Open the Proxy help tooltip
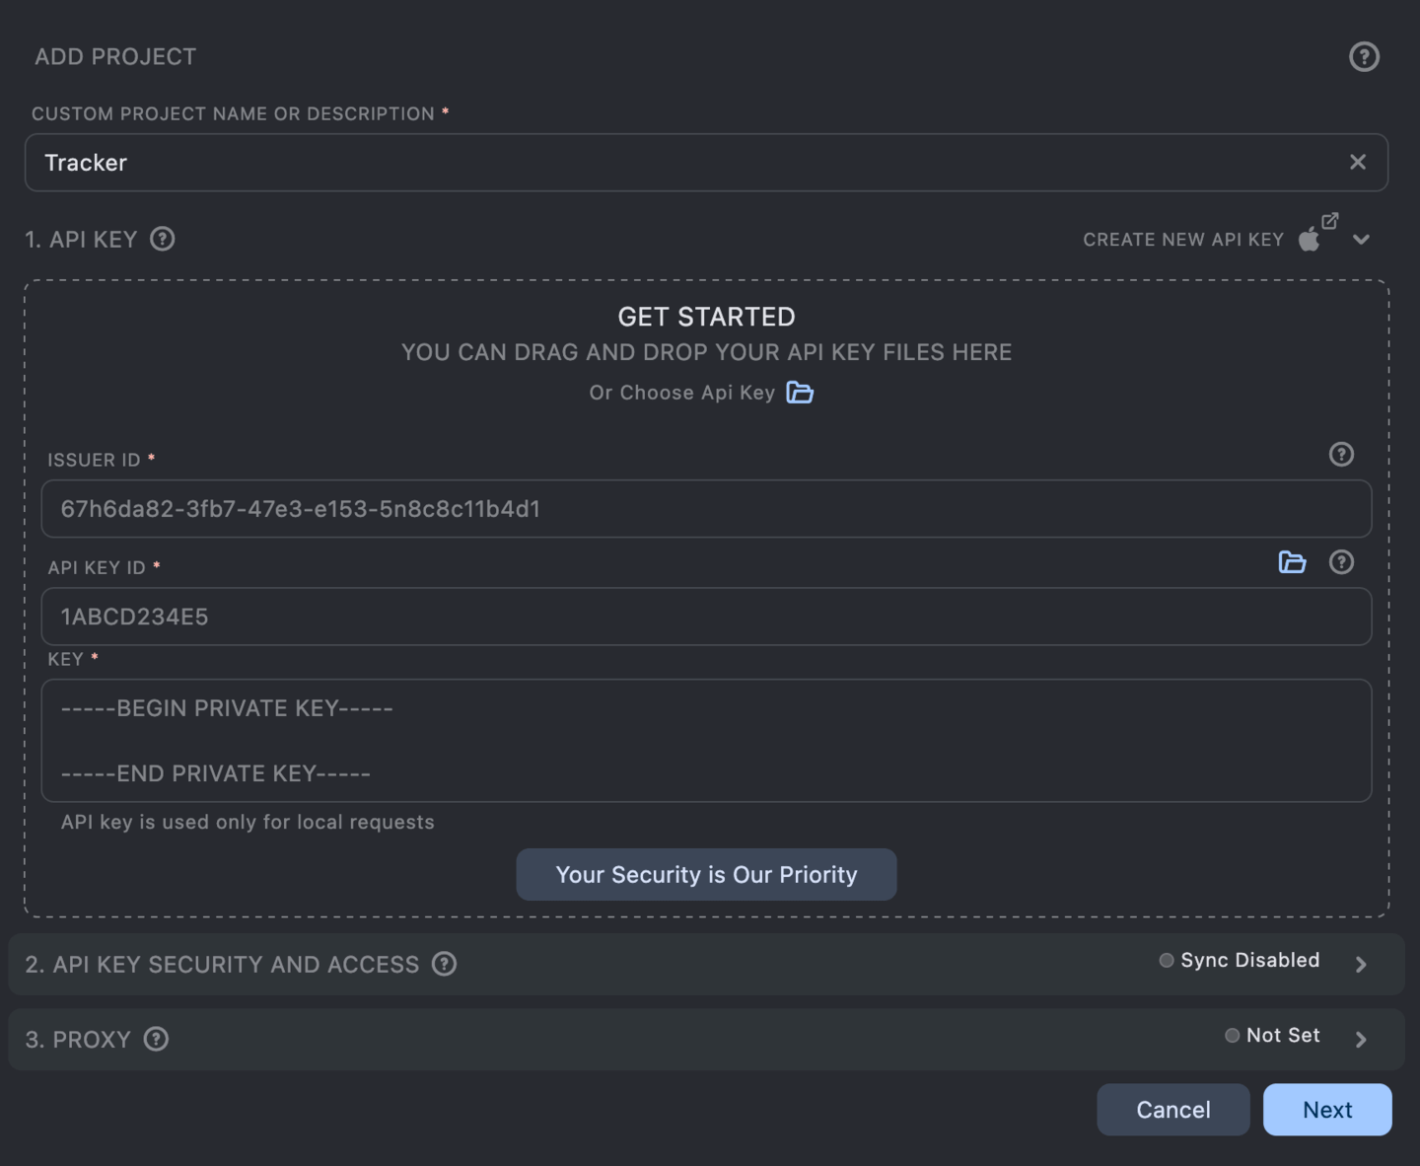 pyautogui.click(x=156, y=1039)
